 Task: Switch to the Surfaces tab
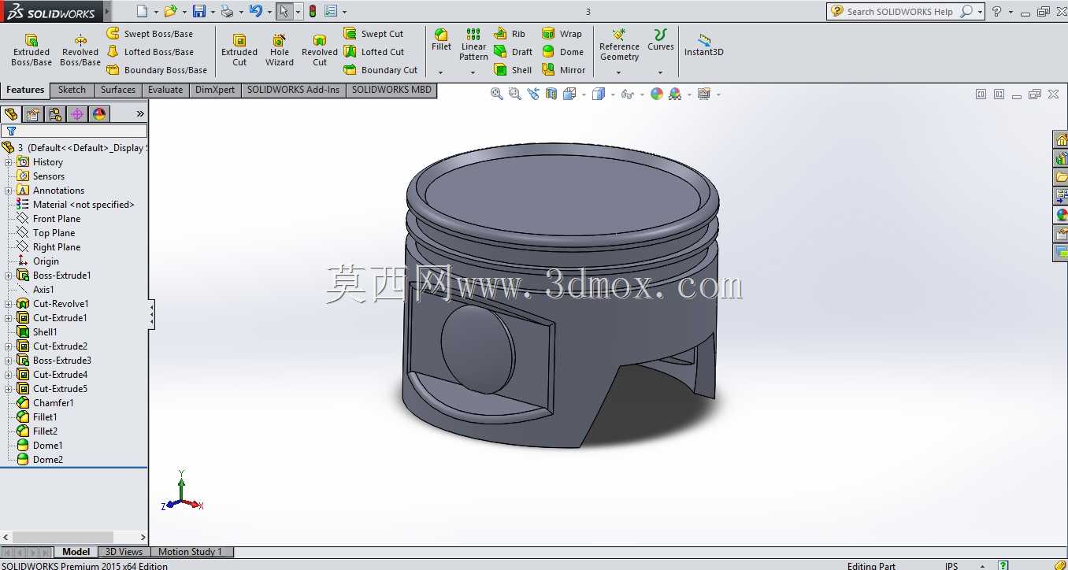click(118, 90)
